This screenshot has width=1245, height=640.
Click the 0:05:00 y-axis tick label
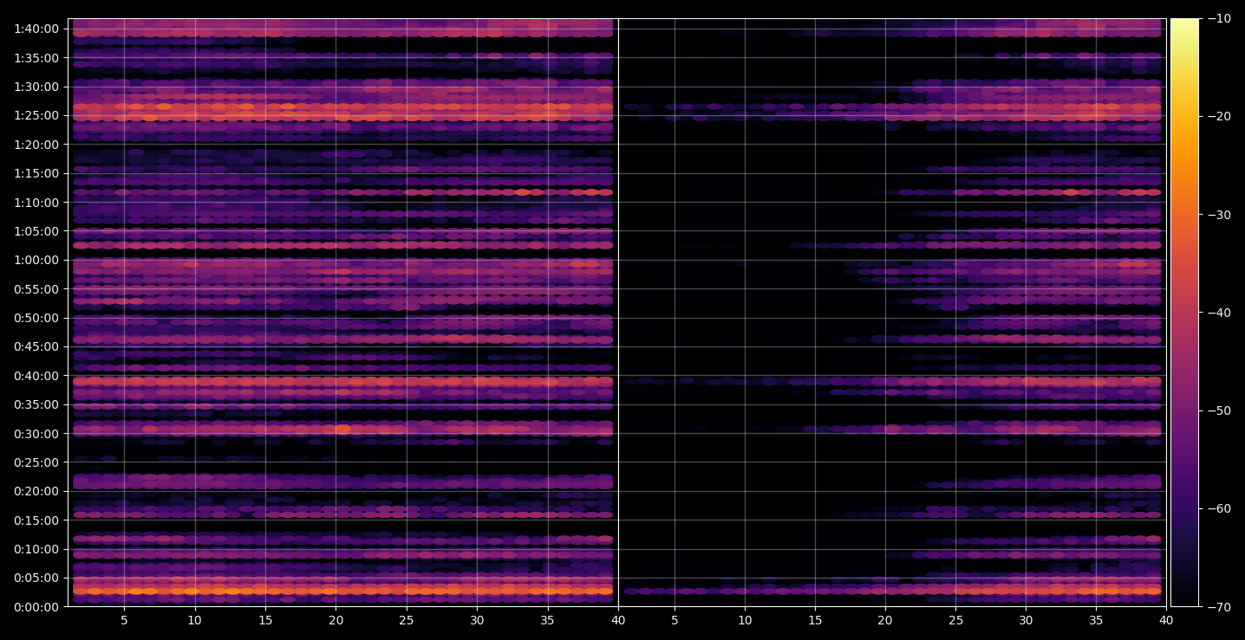click(x=36, y=578)
